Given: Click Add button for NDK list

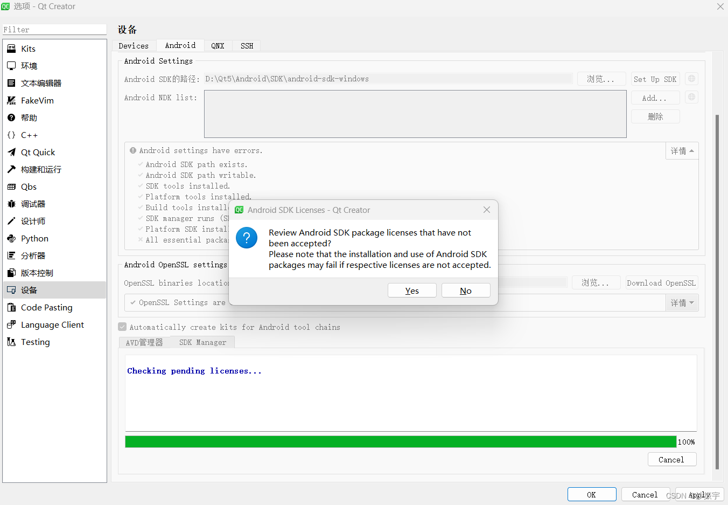Looking at the screenshot, I should 655,98.
